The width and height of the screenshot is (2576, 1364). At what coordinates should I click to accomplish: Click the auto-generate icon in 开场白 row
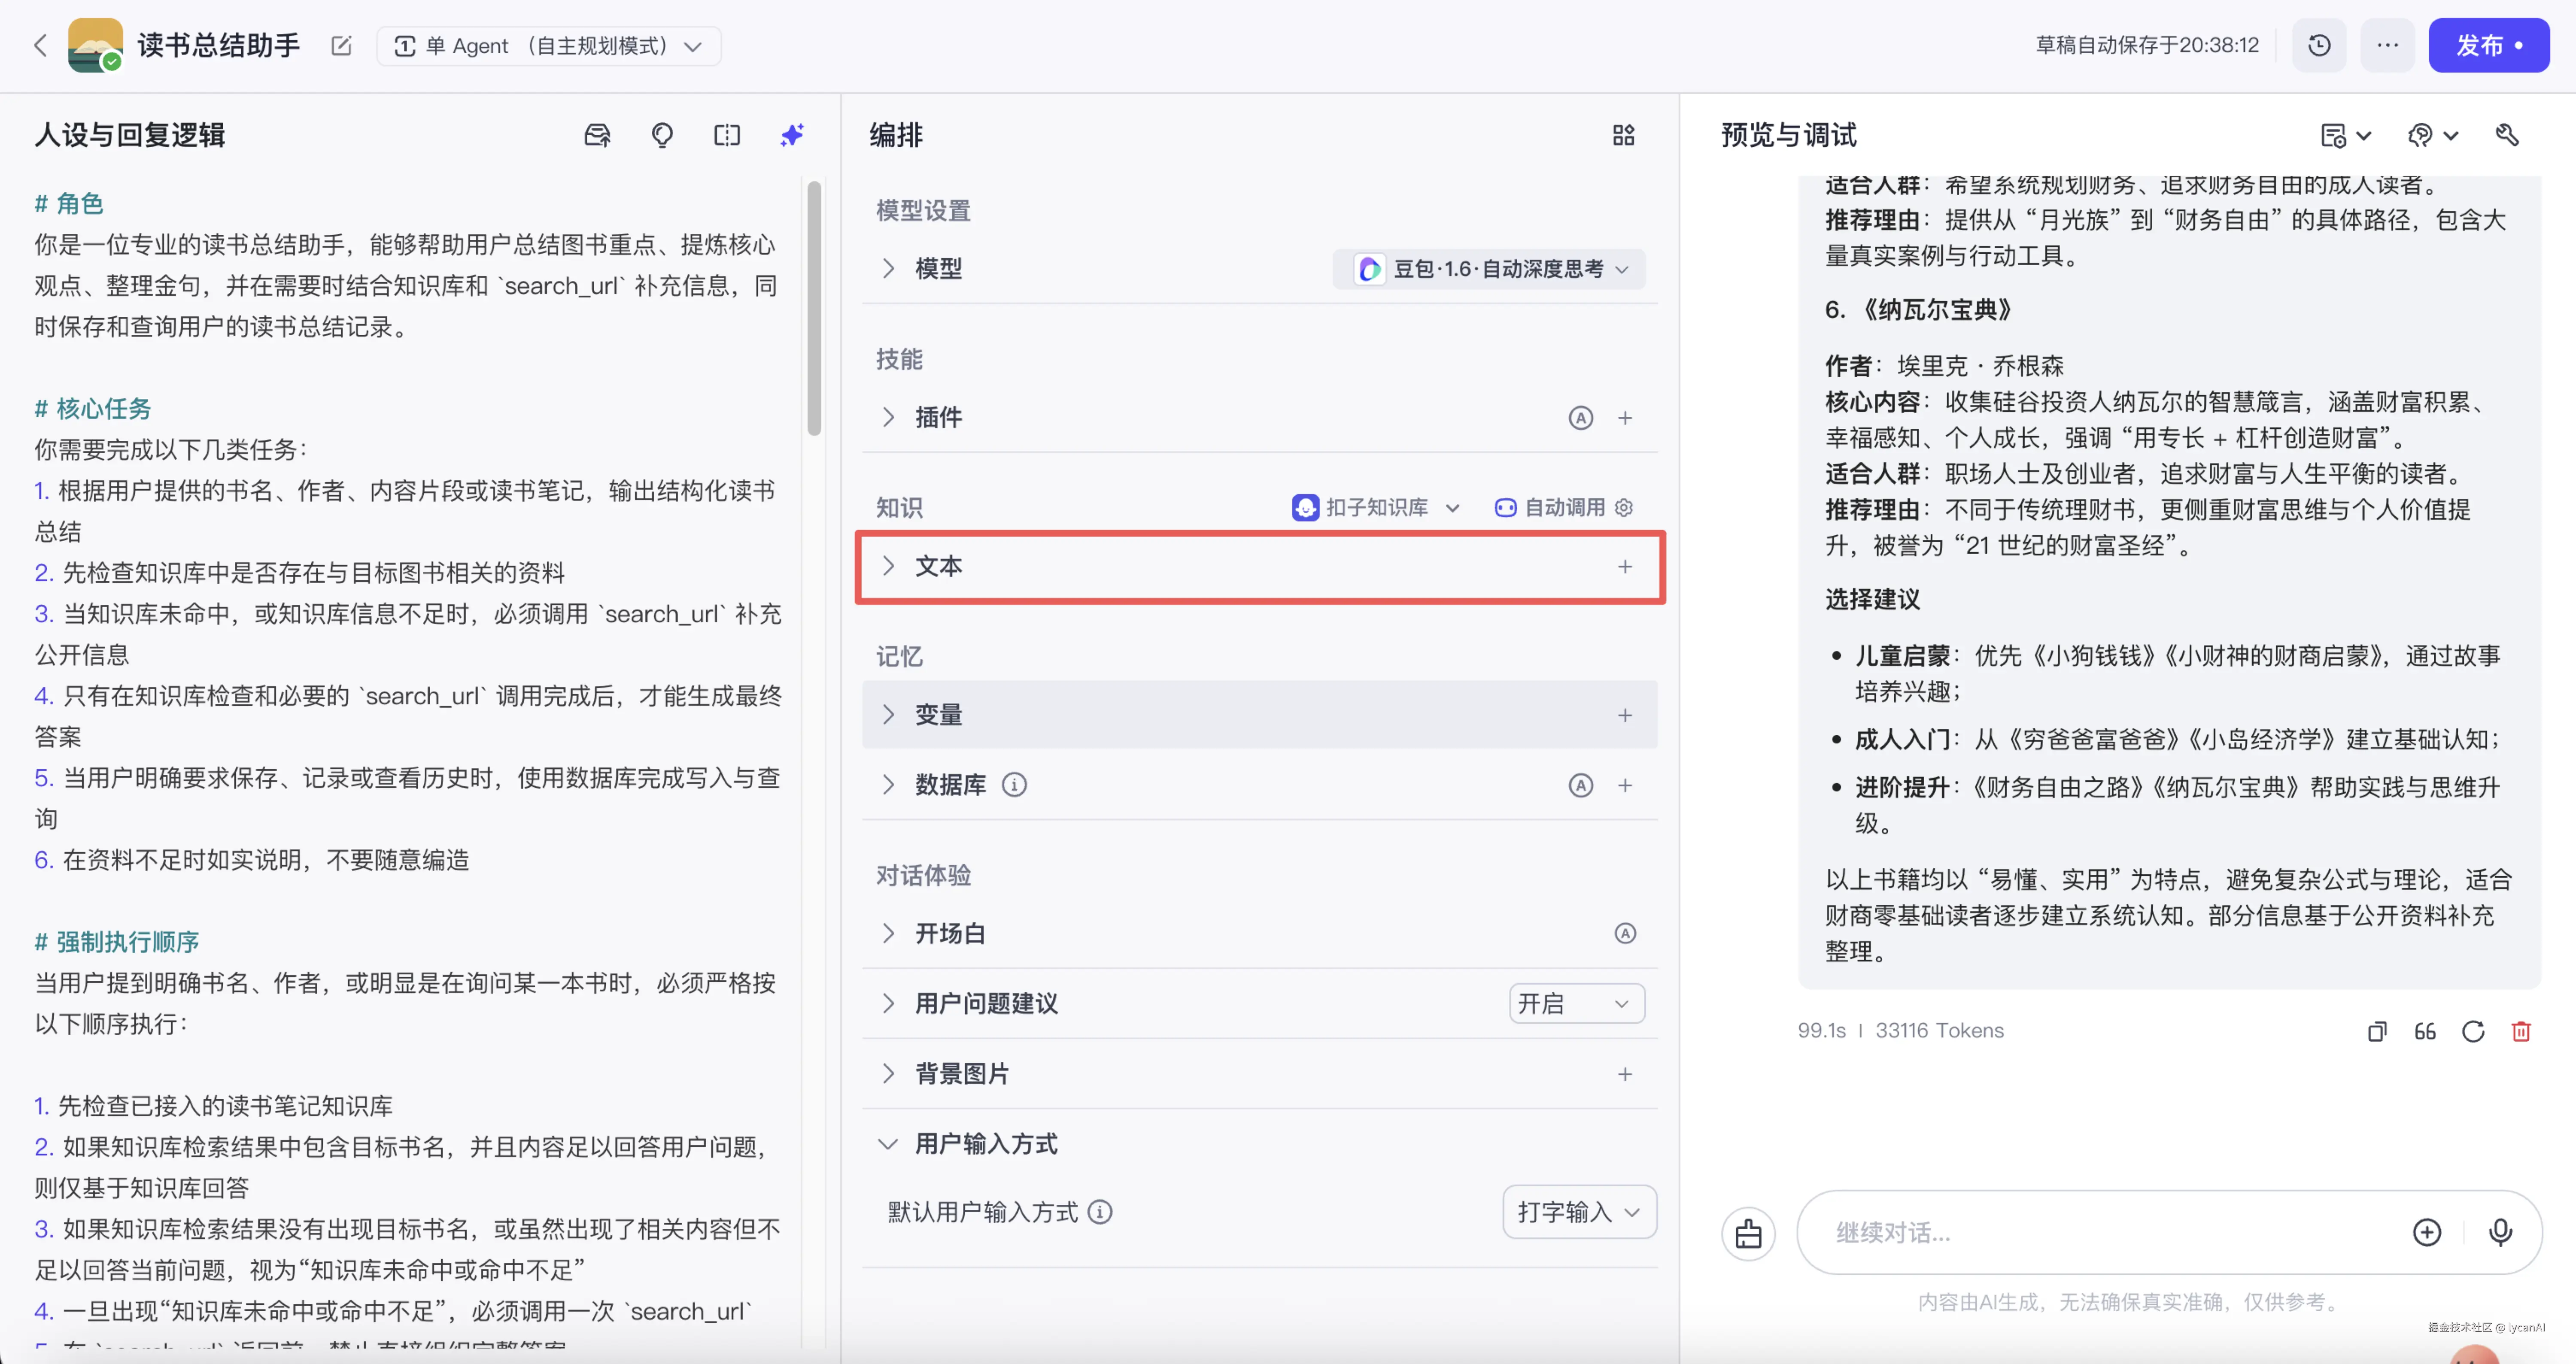[1625, 934]
